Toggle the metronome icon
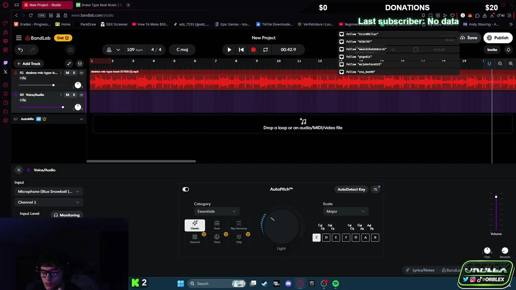Viewport: 516px width, 290px height. (x=109, y=50)
